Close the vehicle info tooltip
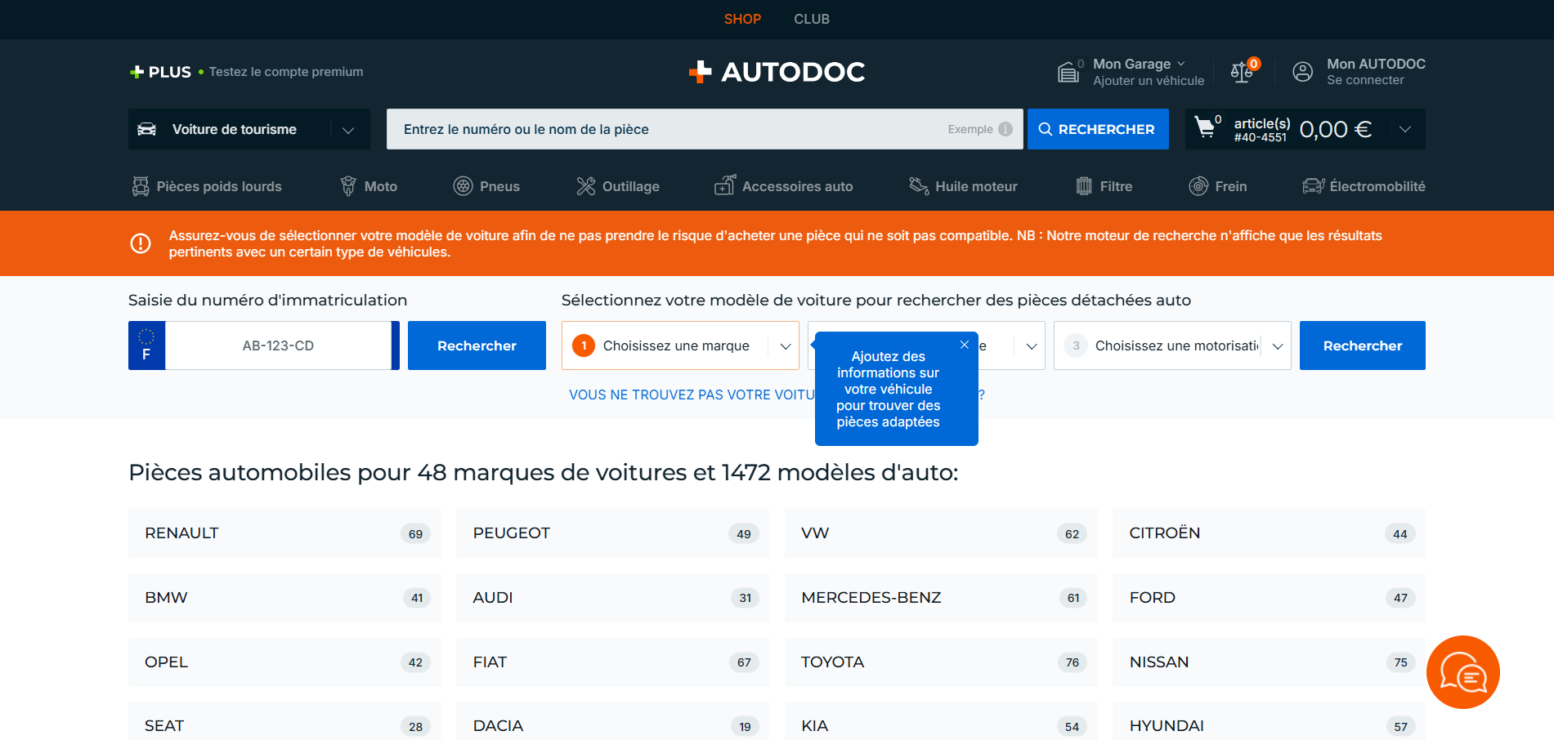 pyautogui.click(x=965, y=345)
